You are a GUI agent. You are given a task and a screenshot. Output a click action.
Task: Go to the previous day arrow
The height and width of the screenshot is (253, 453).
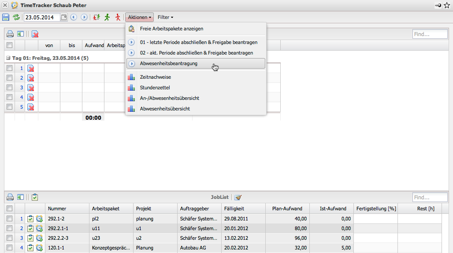pyautogui.click(x=74, y=17)
